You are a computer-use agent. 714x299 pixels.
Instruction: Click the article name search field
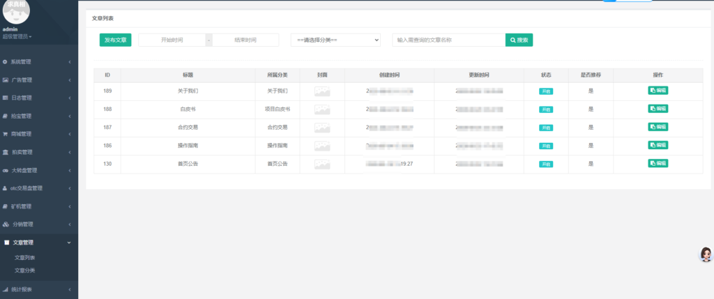tap(448, 40)
